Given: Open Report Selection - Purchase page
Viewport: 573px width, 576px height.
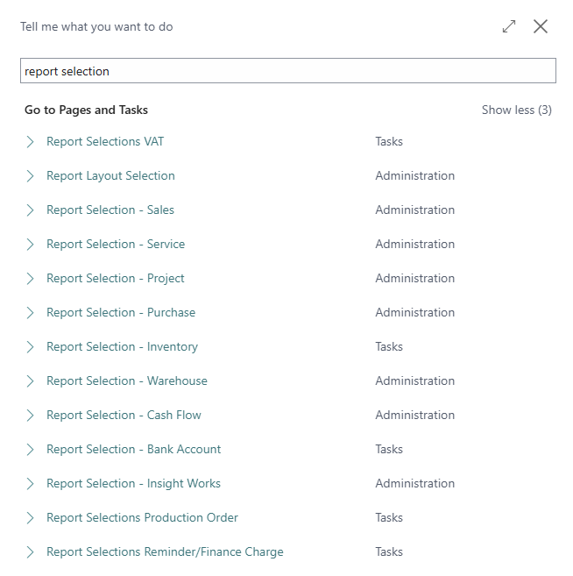Looking at the screenshot, I should [x=121, y=313].
